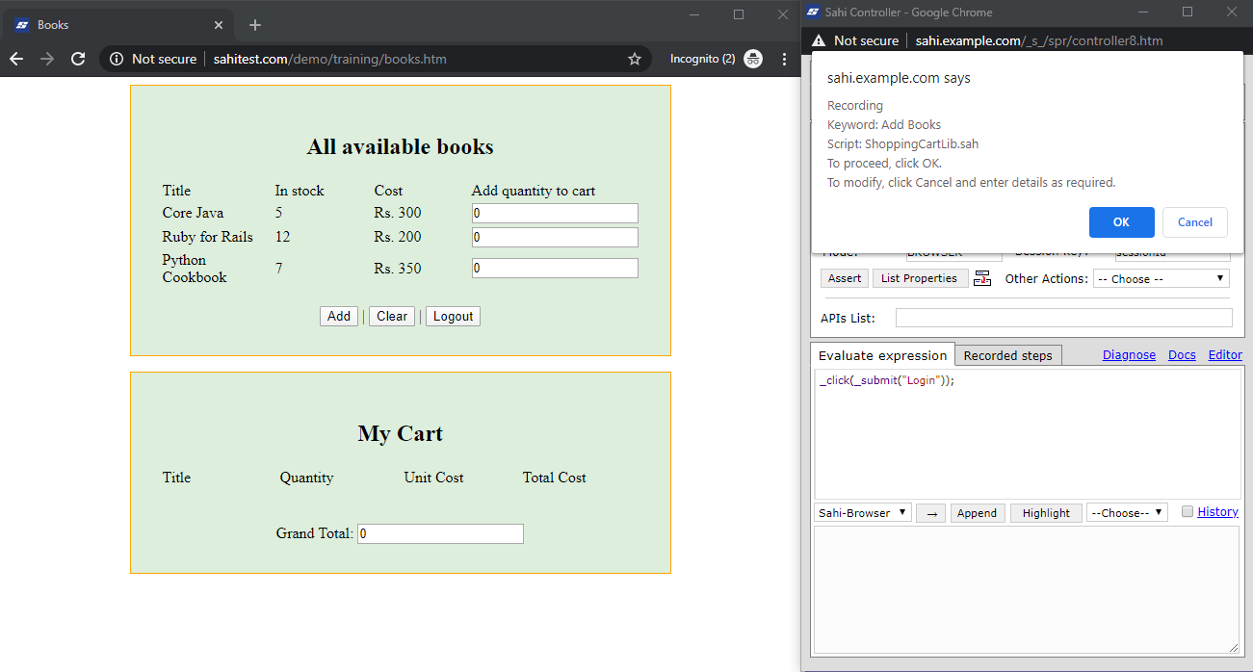Open the --Choose-- dropdown beside Highlight
This screenshot has height=672, width=1253.
(x=1127, y=513)
